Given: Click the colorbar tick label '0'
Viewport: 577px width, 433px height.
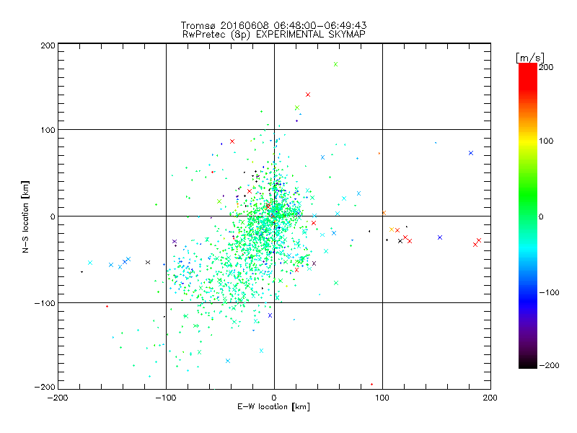Looking at the screenshot, I should pos(541,216).
